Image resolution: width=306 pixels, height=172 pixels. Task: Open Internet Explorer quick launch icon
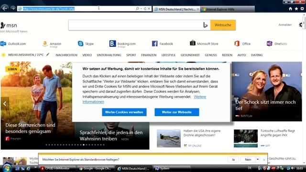pyautogui.click(x=28, y=169)
